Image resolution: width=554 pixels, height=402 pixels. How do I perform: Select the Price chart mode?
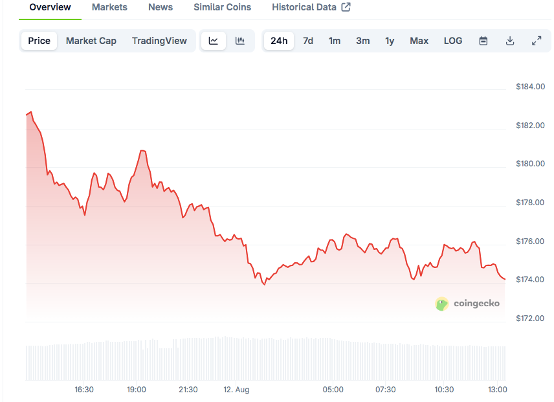point(39,41)
